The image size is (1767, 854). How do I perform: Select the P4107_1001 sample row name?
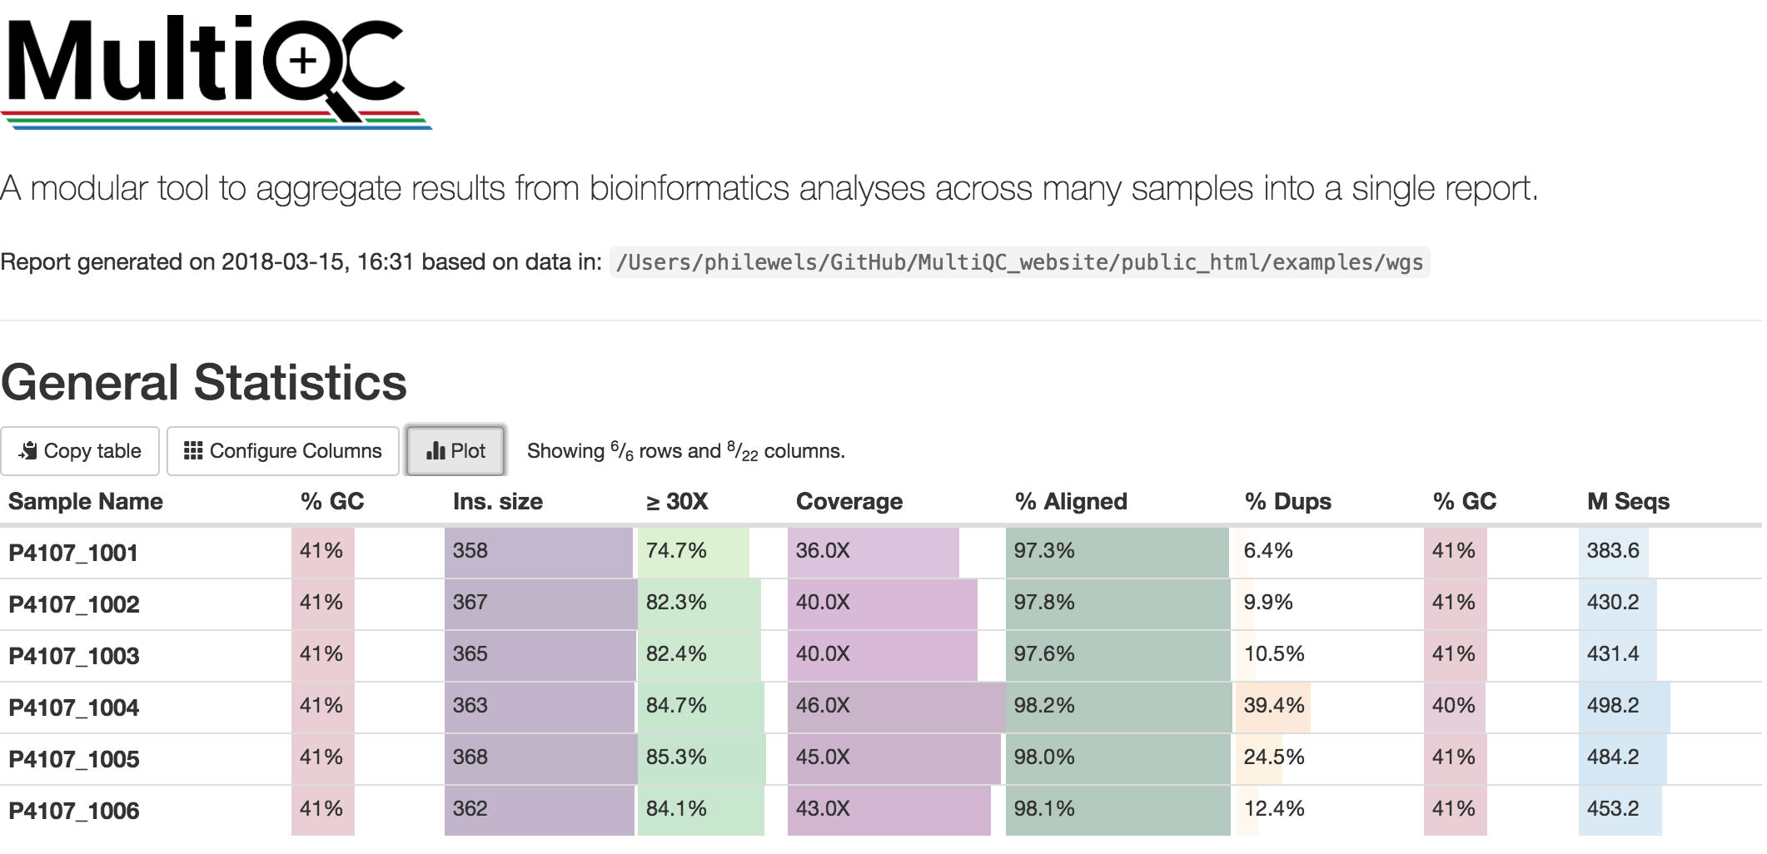coord(73,553)
